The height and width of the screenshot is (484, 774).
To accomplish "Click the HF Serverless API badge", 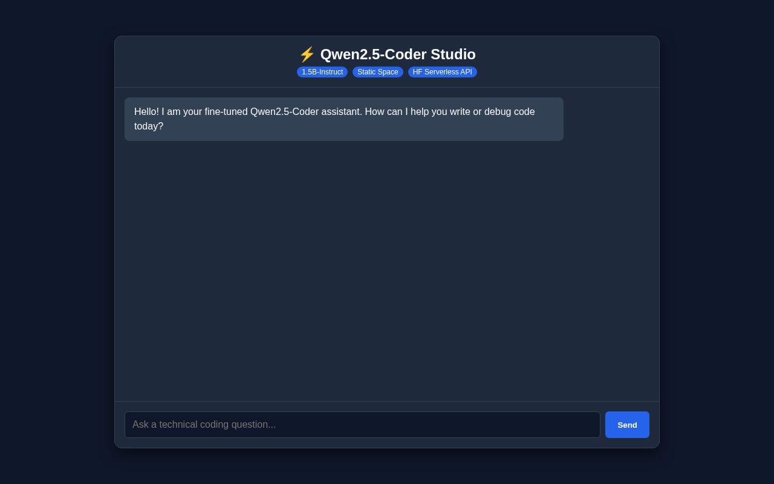I will pos(443,72).
